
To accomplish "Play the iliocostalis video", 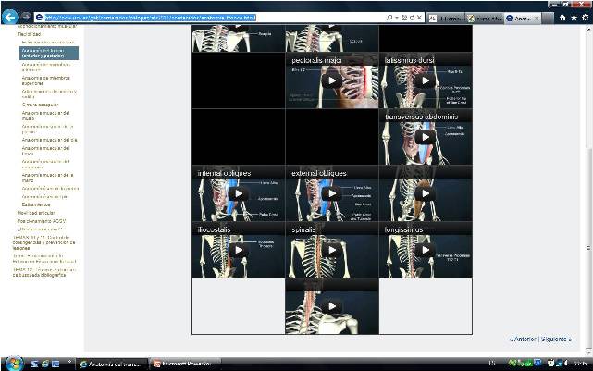I will 238,250.
